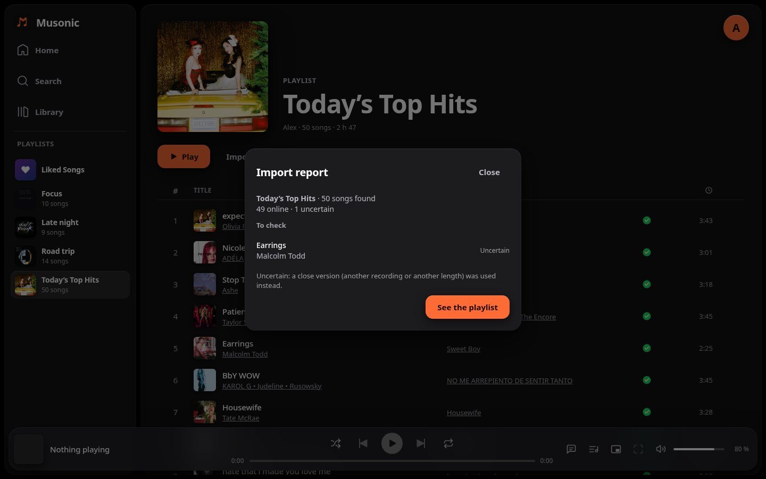The width and height of the screenshot is (766, 479).
Task: Click the now playing artwork placeholder
Action: coord(29,449)
